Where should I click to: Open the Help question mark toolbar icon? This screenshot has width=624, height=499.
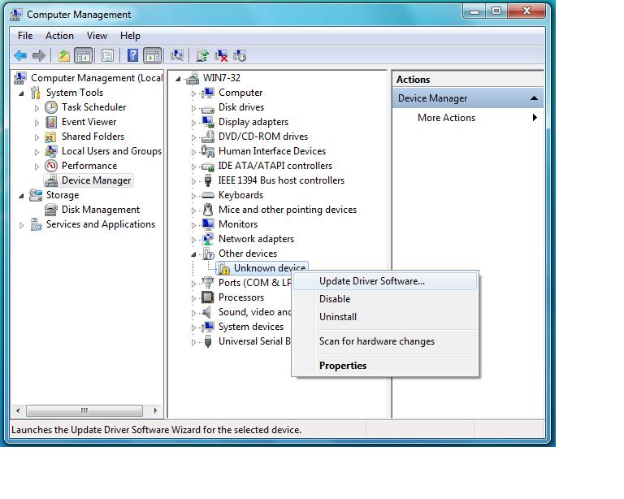pos(132,55)
